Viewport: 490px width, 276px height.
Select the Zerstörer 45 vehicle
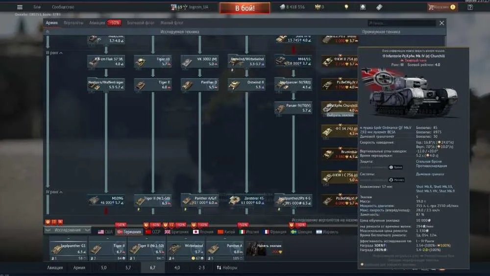point(246,201)
